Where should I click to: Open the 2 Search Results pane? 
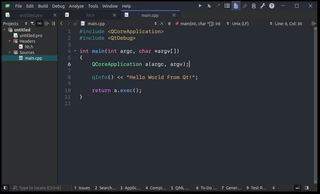(x=105, y=188)
